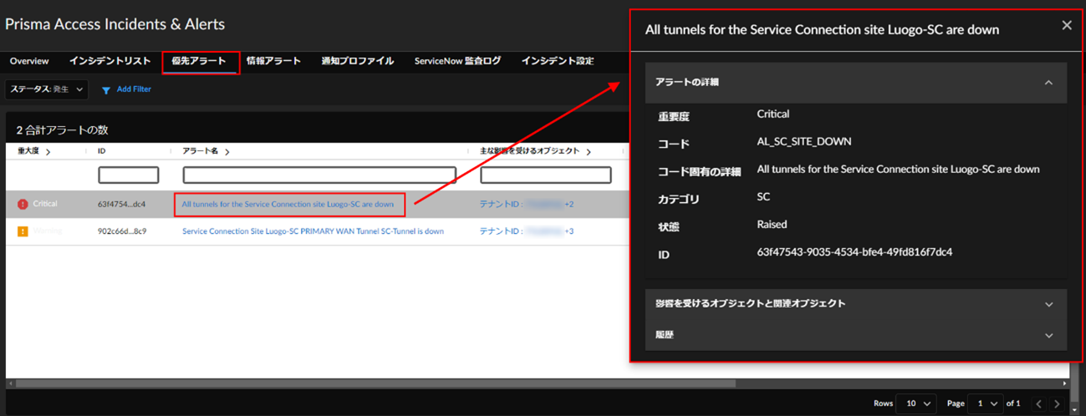Click the 主な影響を受けるオブジェクト filter field

(545, 175)
